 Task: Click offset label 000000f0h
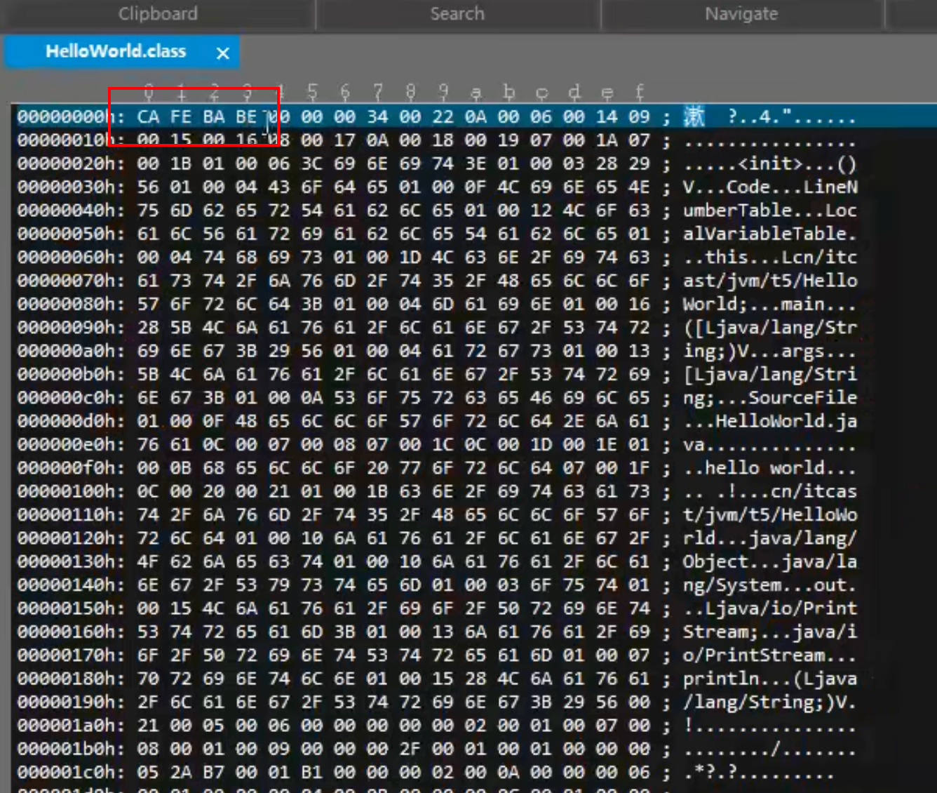coord(71,468)
